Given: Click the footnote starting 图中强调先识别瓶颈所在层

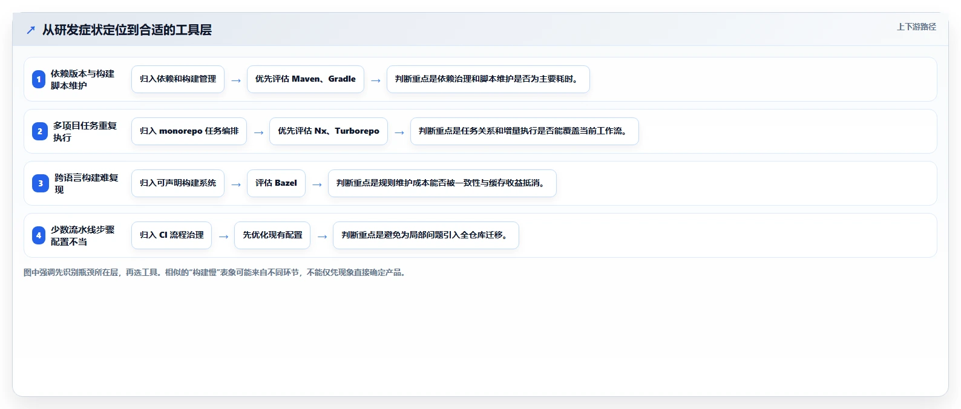Looking at the screenshot, I should [x=216, y=273].
